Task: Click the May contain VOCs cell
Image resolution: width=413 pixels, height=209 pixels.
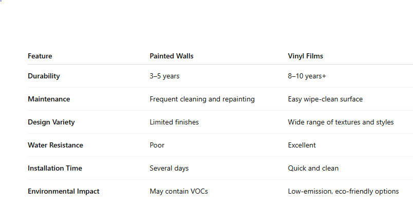Action: point(179,191)
